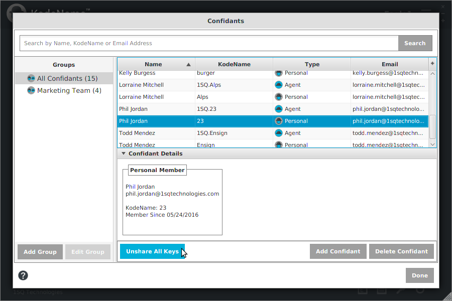Viewport: 452px width, 301px height.
Task: Click the Agent icon in the 1SQ.Alps row
Action: 278,85
